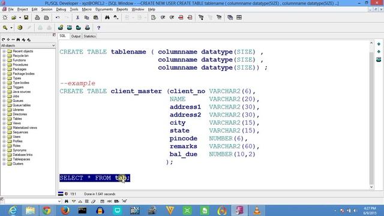384x216 pixels.
Task: Open the File menu
Action: pos(11,10)
